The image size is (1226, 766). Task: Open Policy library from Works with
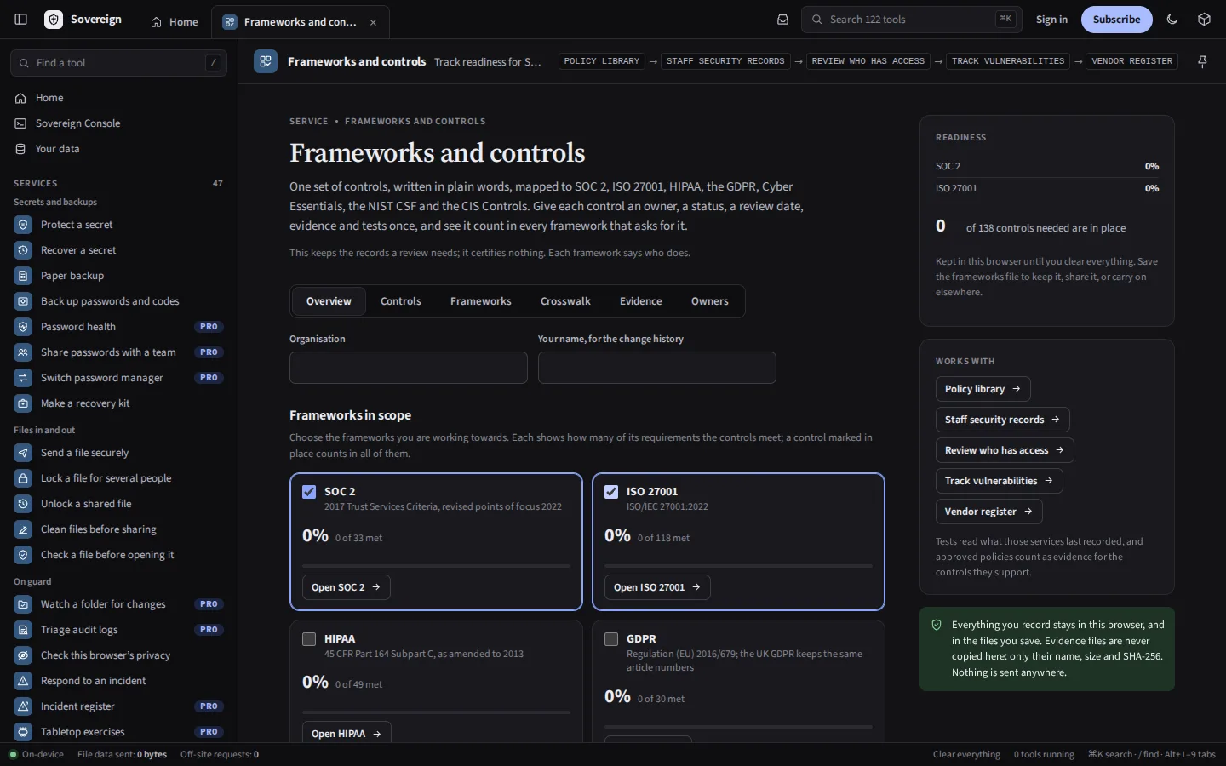click(983, 389)
